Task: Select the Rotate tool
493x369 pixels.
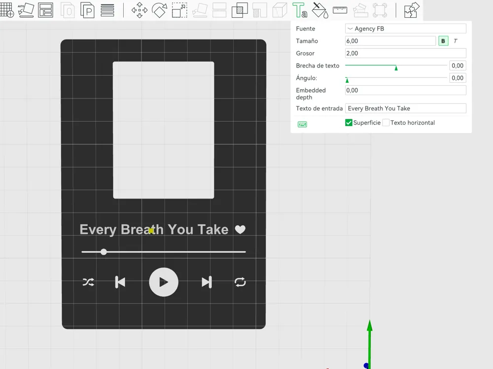Action: 159,10
